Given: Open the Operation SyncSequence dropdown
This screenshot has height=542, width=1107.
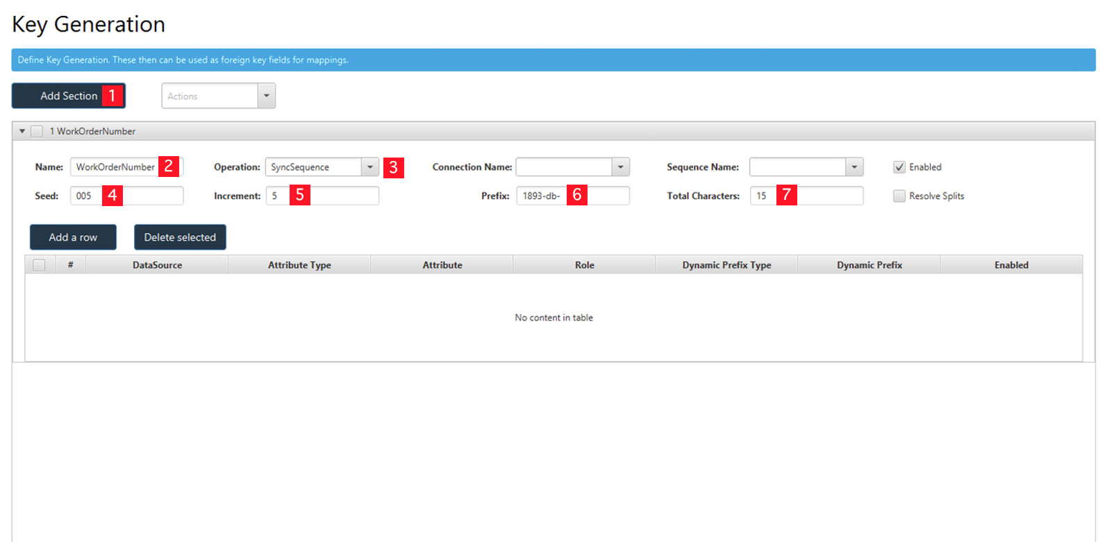Looking at the screenshot, I should coord(322,167).
